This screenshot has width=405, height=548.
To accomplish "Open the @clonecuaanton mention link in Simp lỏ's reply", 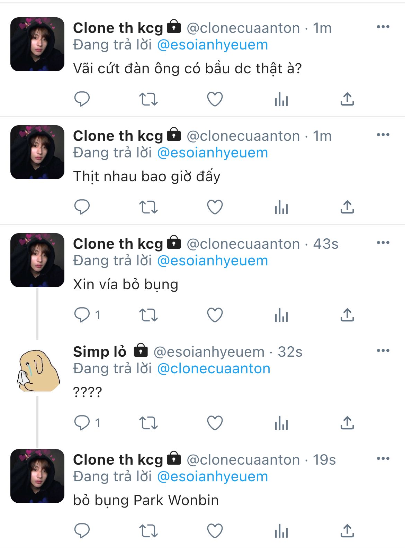I will coord(214,369).
